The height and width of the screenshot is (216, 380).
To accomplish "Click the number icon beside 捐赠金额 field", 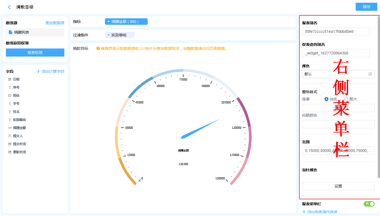I will [x=10, y=128].
